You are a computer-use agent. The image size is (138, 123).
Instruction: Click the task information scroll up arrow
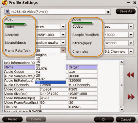(x=122, y=62)
